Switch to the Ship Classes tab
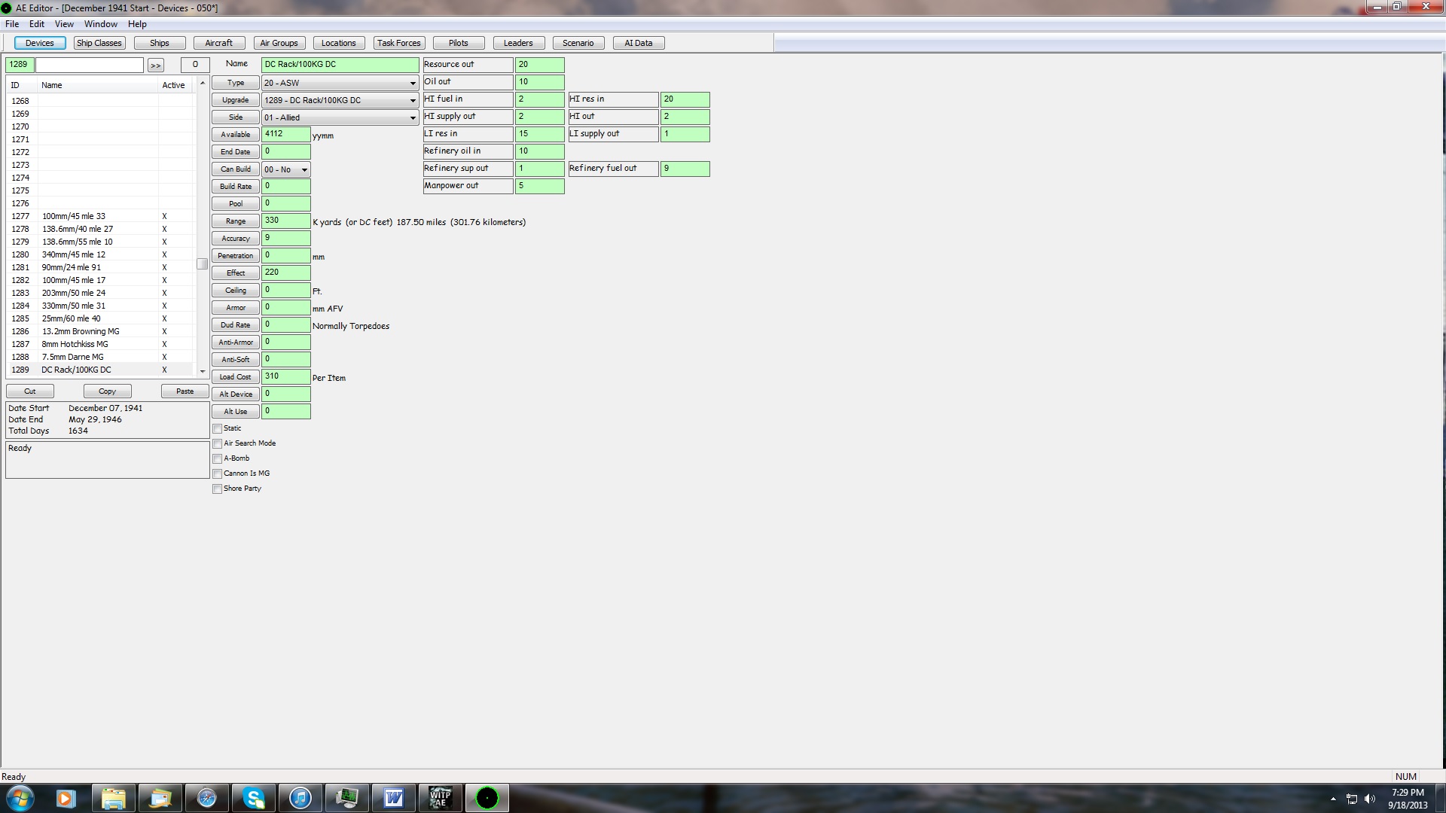The width and height of the screenshot is (1446, 813). point(99,43)
